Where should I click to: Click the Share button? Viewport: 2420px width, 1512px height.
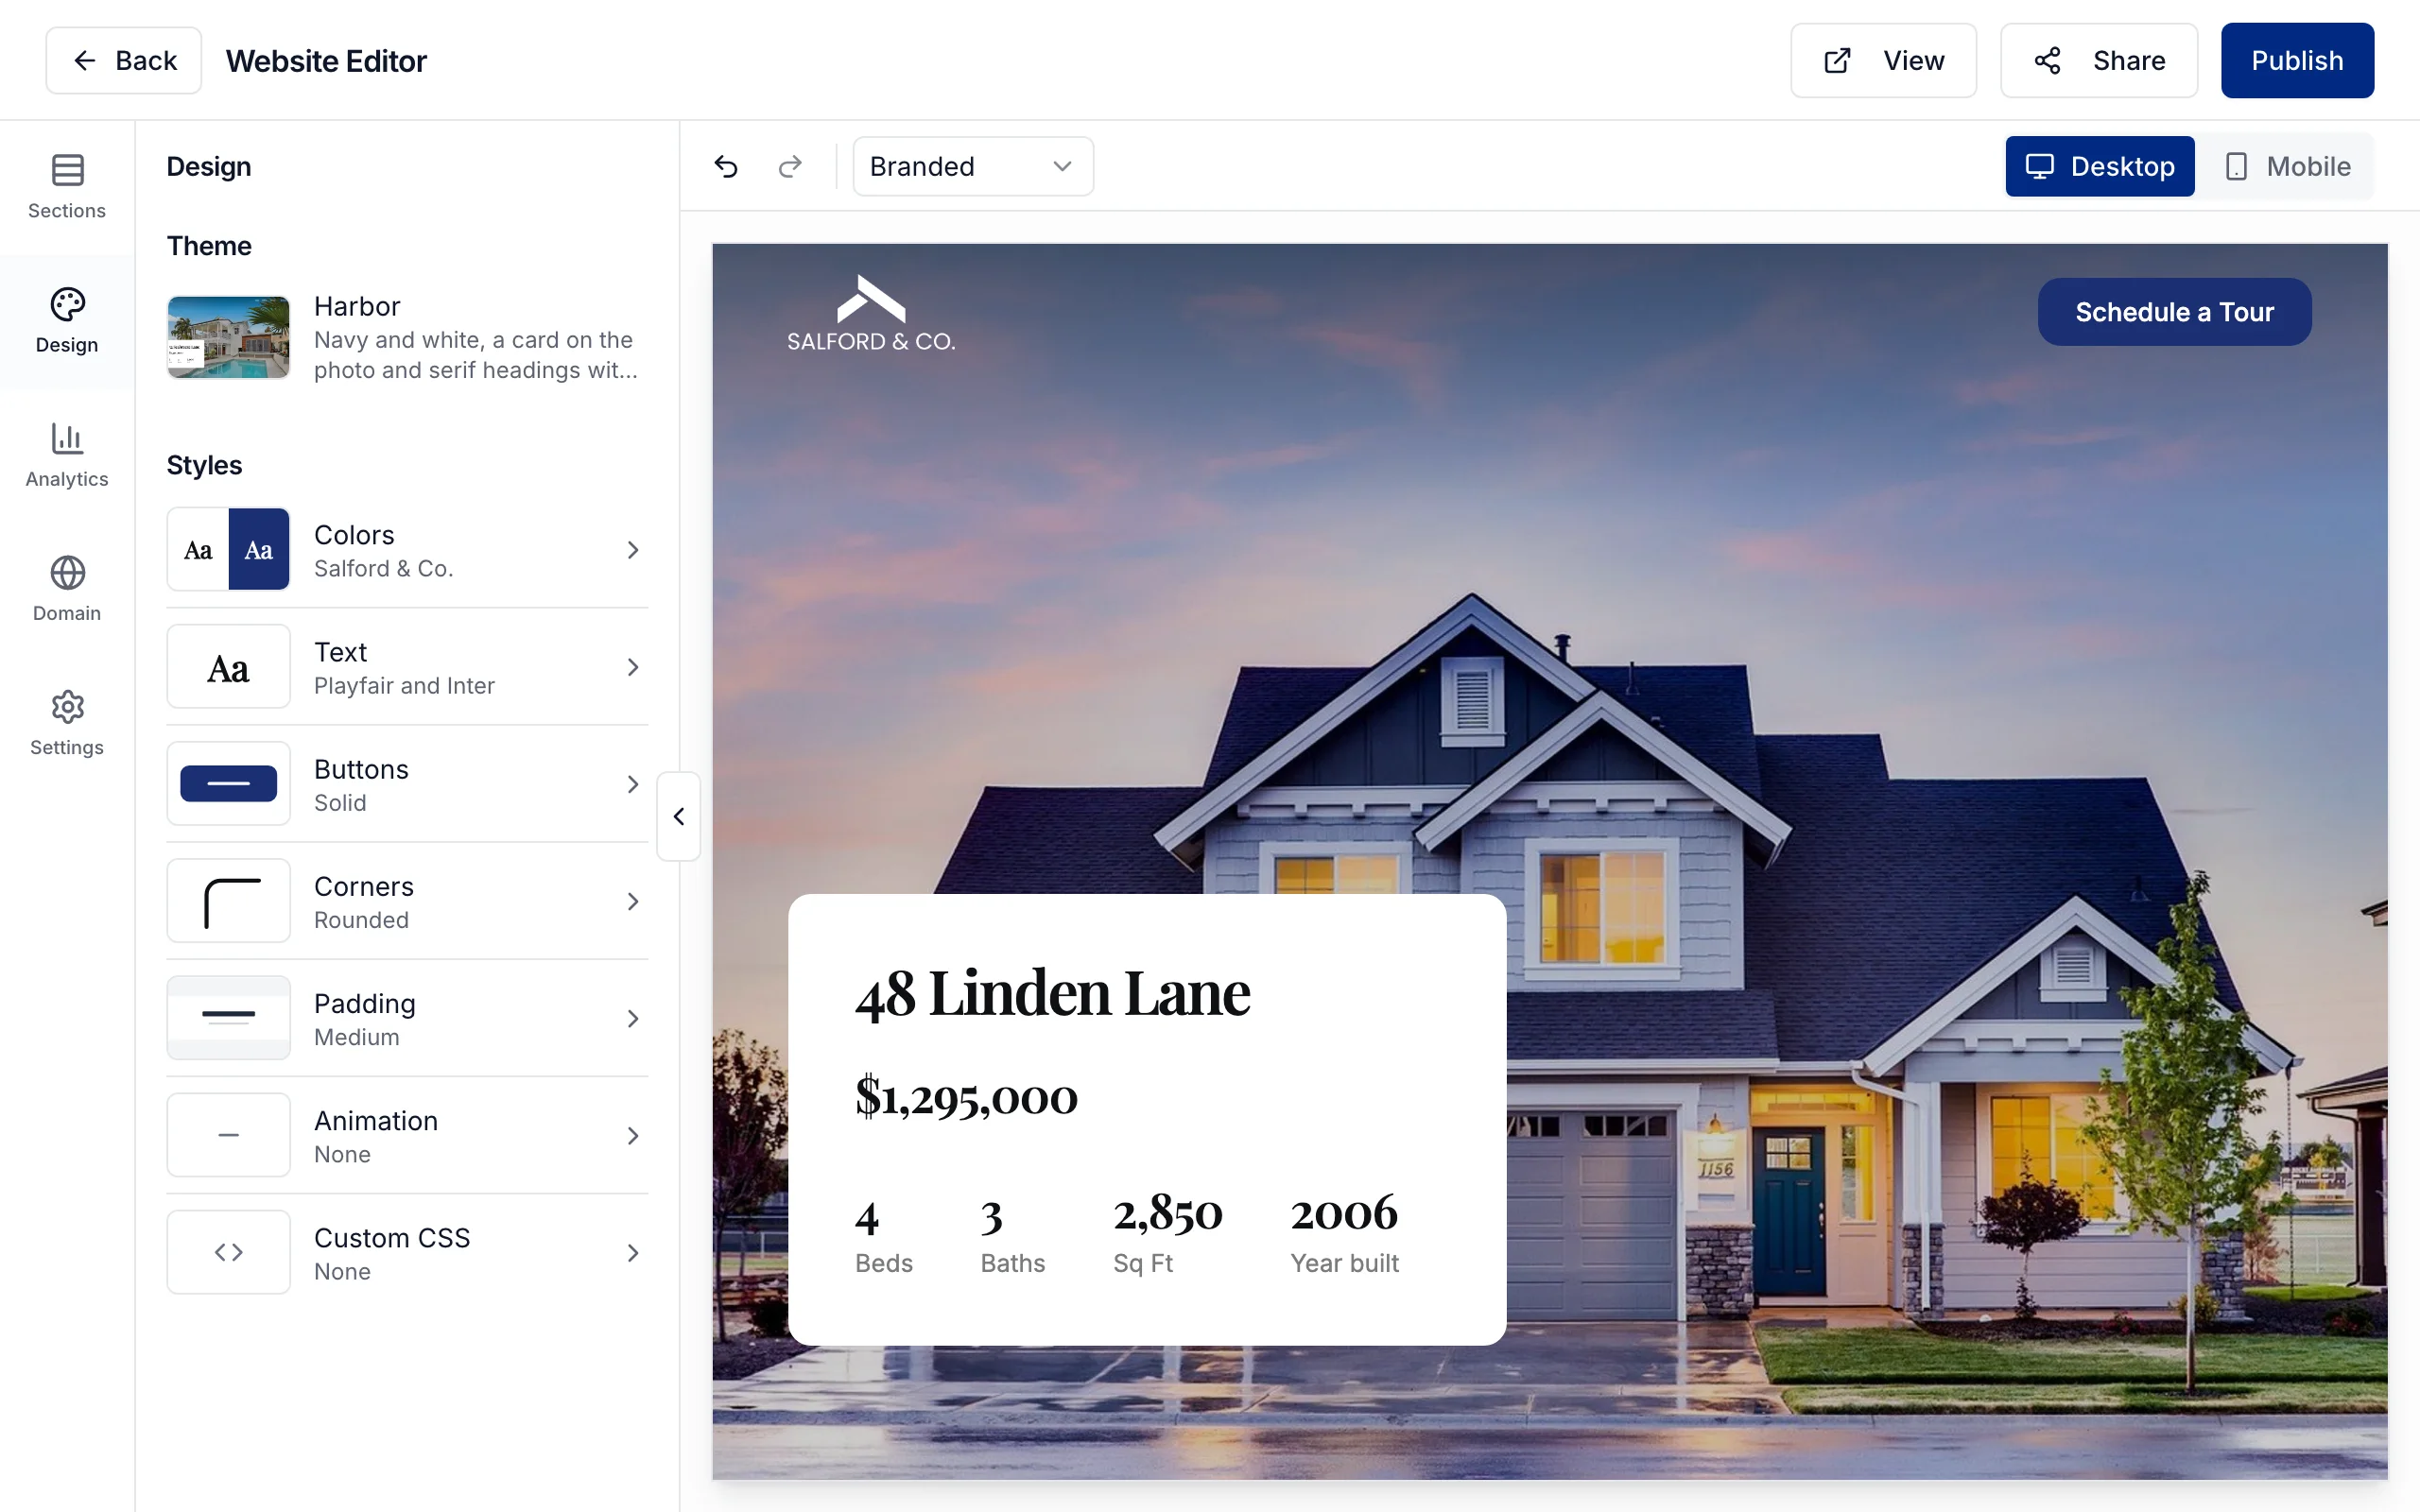(2098, 60)
